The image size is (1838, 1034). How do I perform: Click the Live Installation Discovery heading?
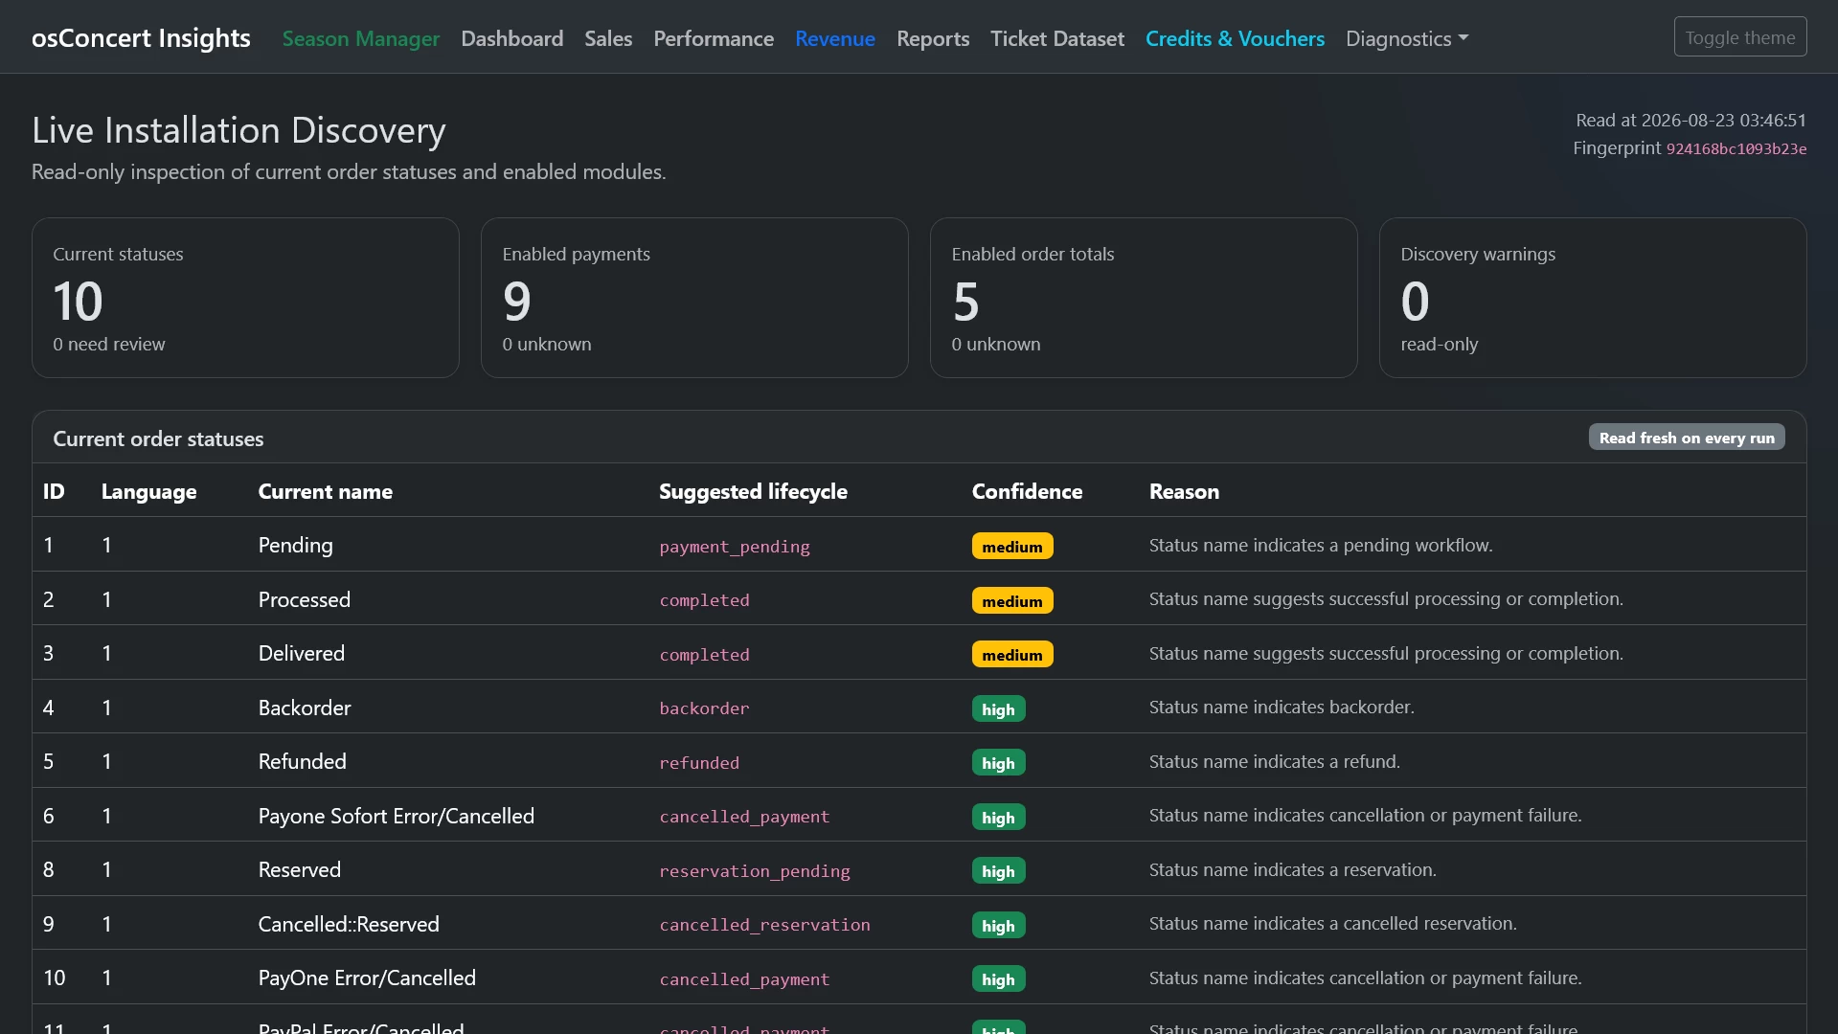pos(238,130)
